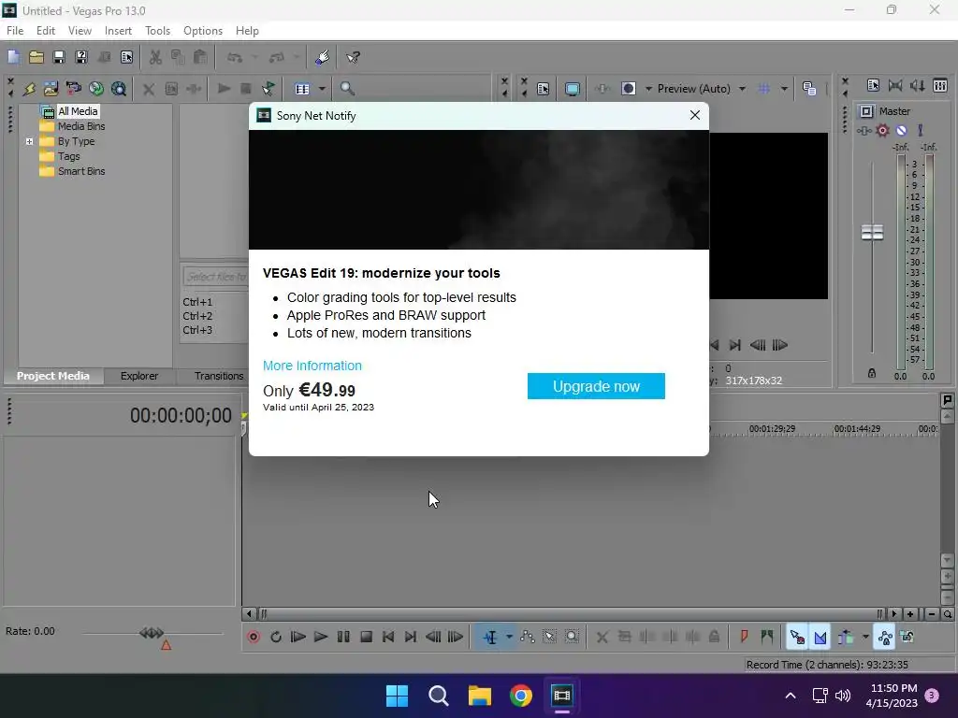Open the overlays grid dropdown arrow
Viewport: 958px width, 718px height.
784,89
